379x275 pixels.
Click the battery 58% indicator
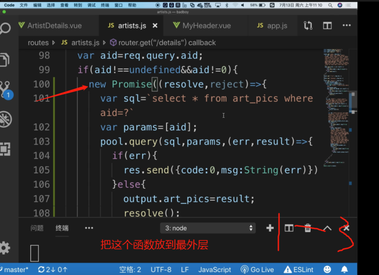coord(258,5)
